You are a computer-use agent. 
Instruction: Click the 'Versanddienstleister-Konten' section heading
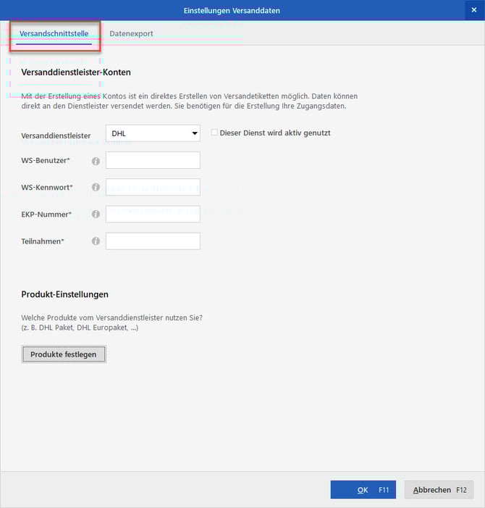pos(76,72)
